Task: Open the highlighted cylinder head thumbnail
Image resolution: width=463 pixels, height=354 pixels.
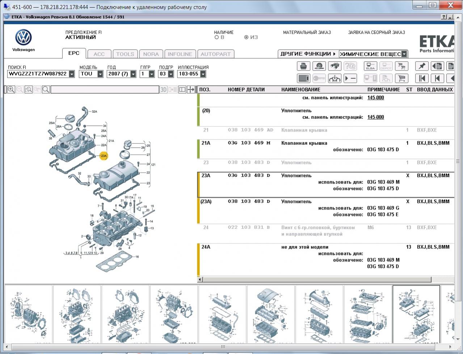Action: pos(416,314)
